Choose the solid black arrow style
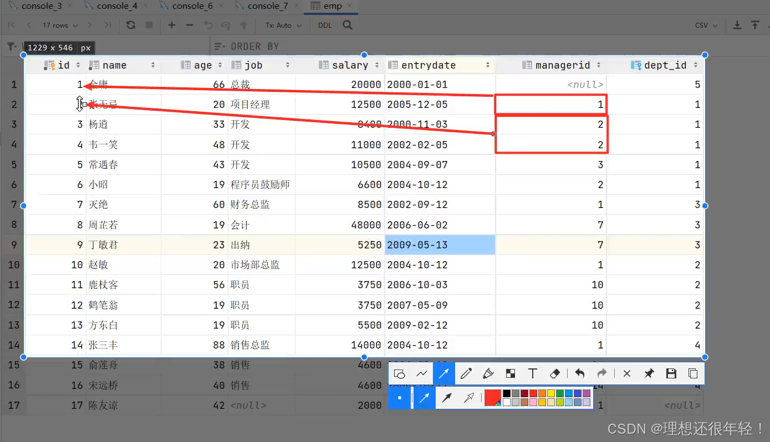 tap(446, 398)
